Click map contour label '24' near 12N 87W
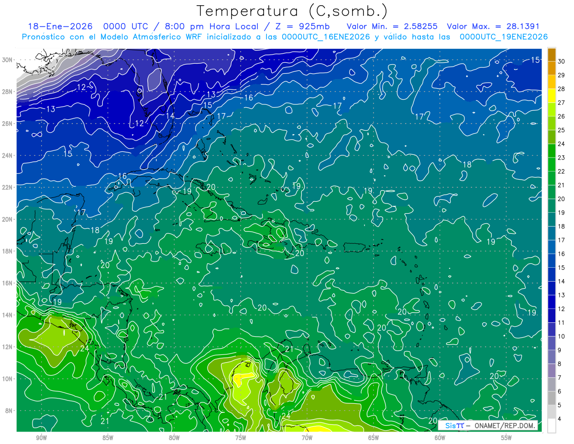Image resolution: width=574 pixels, height=444 pixels. click(x=84, y=349)
